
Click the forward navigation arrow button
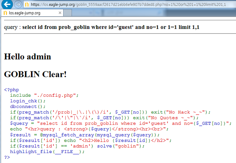[18, 4]
